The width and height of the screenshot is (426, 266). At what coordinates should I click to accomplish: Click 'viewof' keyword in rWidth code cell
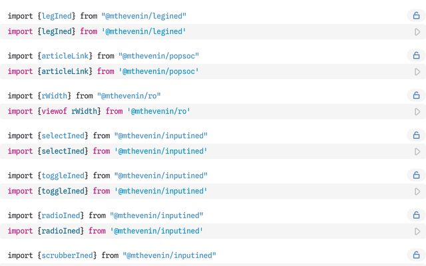coord(55,111)
